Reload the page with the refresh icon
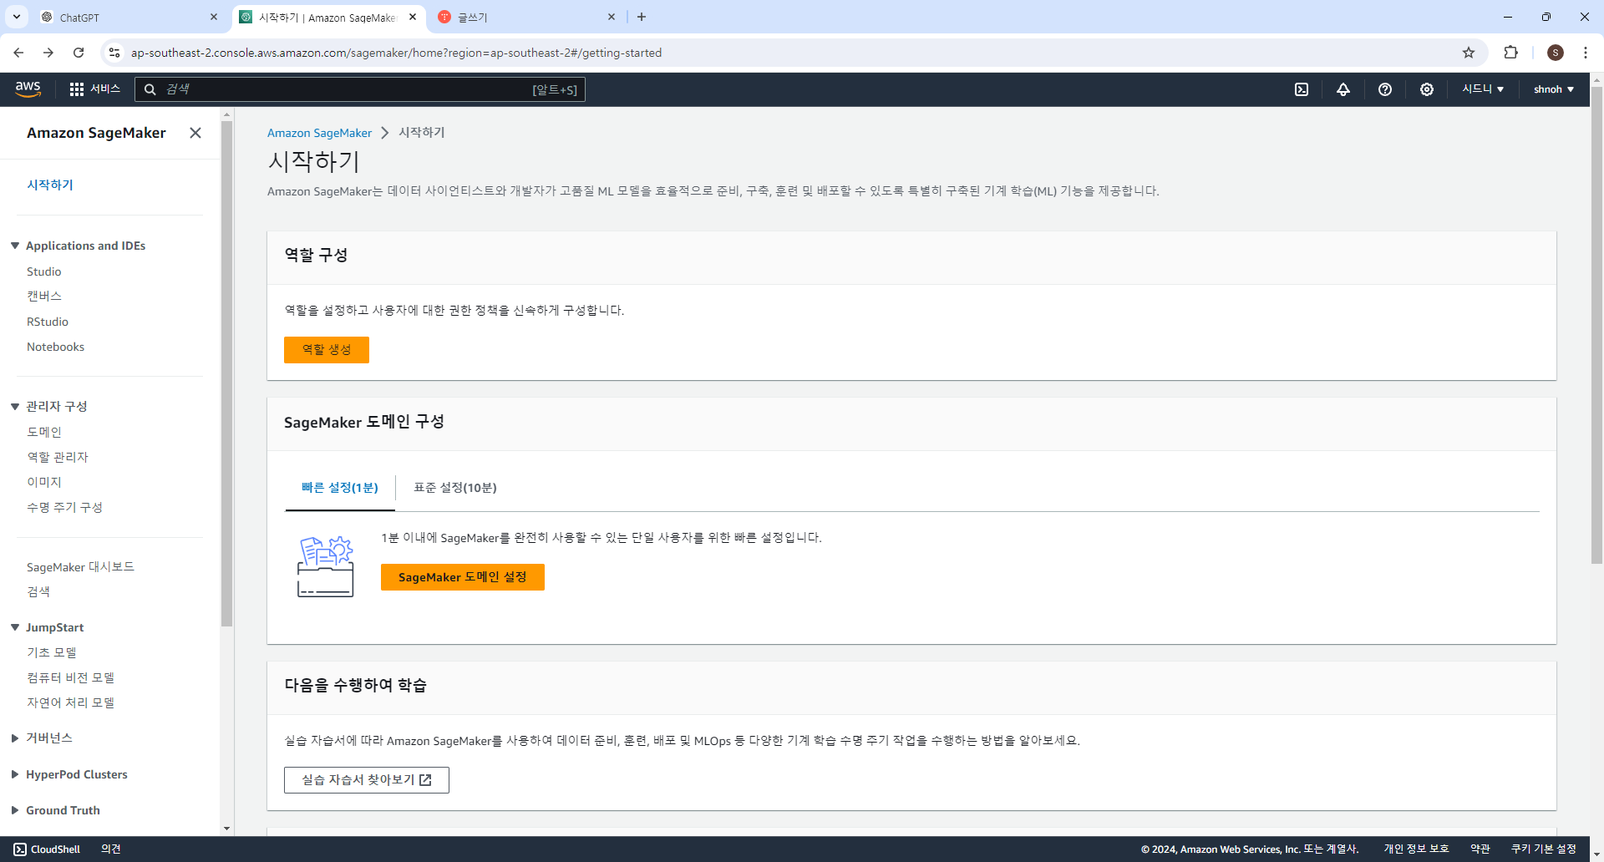Viewport: 1604px width, 862px height. pos(79,53)
